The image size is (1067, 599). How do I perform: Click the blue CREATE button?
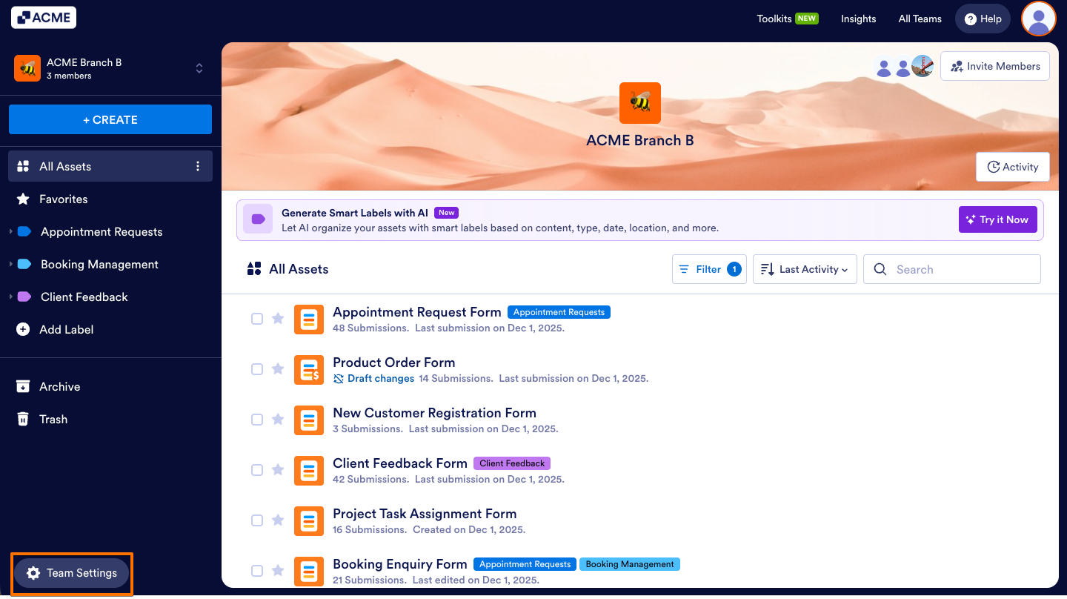click(x=110, y=119)
